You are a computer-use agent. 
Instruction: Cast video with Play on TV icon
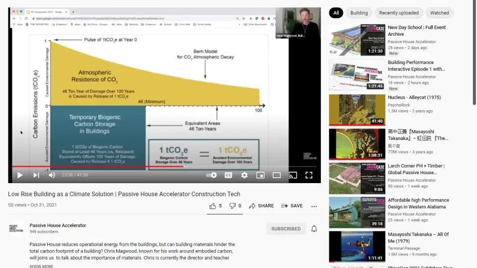293,175
